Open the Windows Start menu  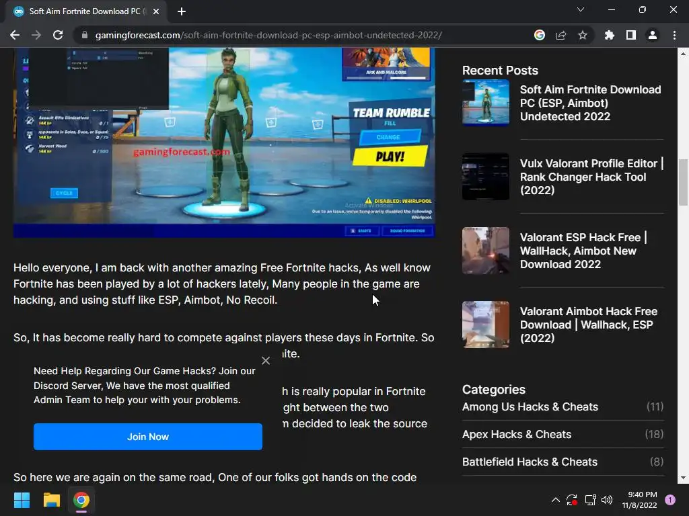coord(22,500)
